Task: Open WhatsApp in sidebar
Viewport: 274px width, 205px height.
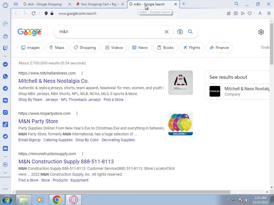Action: pos(5,76)
